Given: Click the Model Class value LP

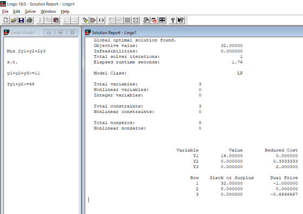Looking at the screenshot, I should tap(240, 73).
